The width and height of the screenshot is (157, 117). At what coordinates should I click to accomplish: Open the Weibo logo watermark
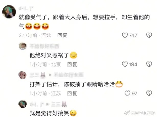tap(127, 113)
